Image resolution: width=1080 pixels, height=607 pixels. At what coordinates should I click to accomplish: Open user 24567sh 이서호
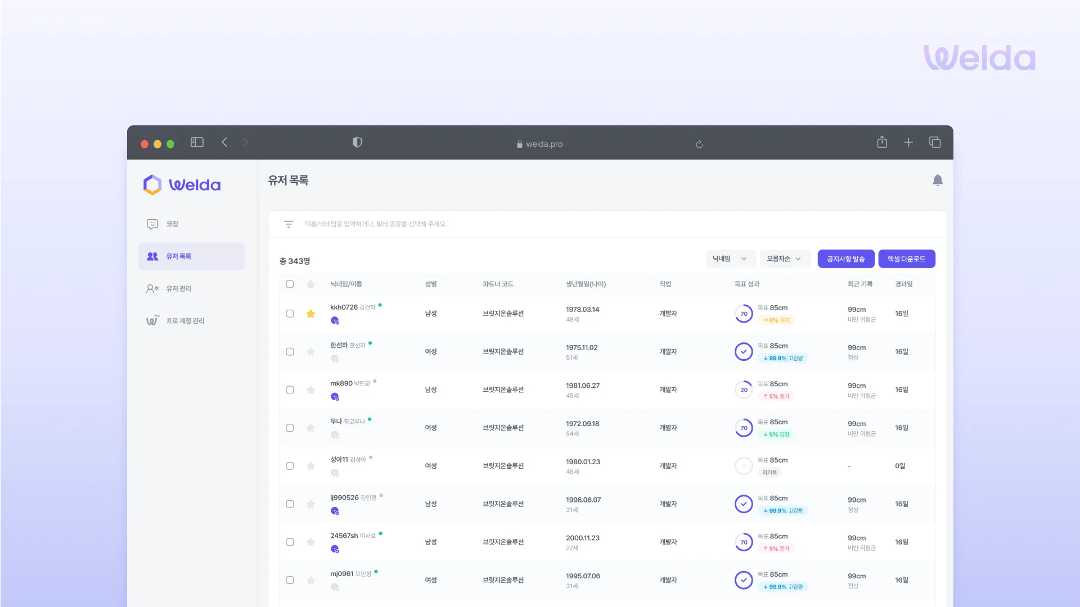point(353,536)
